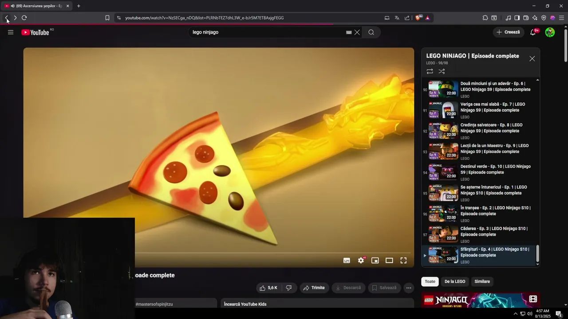
Task: Open YouTube notifications bell
Action: [533, 32]
